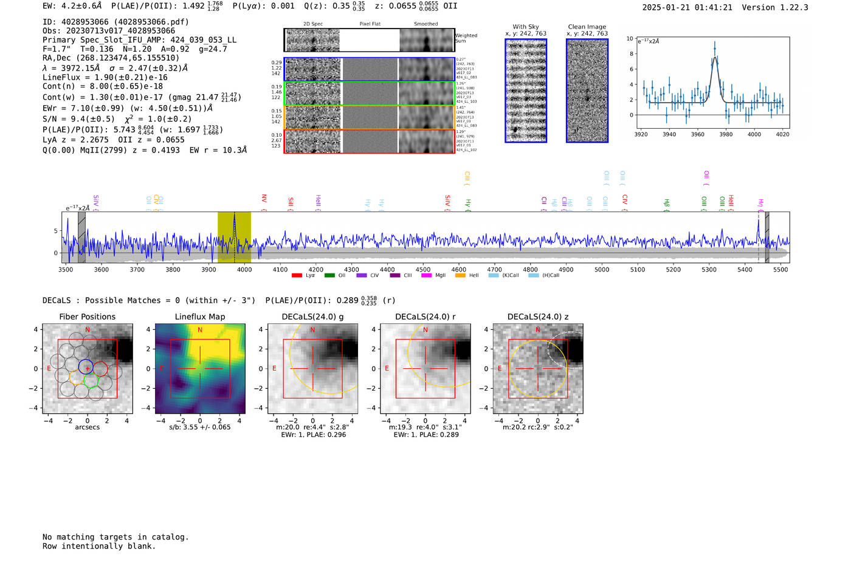Select the Cont(w) = 1.30(±0.01)e-17 line

tap(142, 97)
